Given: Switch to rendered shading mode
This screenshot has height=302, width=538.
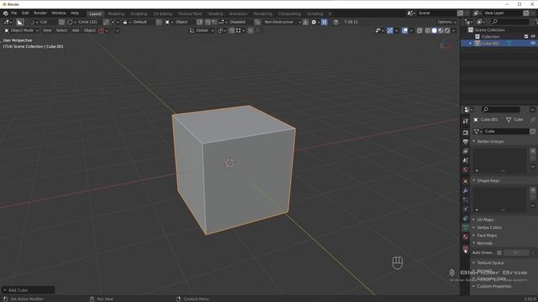Looking at the screenshot, I should [447, 30].
